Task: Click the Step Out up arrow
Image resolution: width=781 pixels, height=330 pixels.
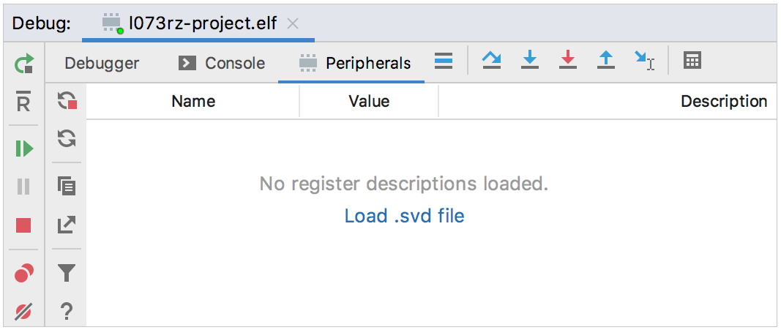Action: coord(606,61)
